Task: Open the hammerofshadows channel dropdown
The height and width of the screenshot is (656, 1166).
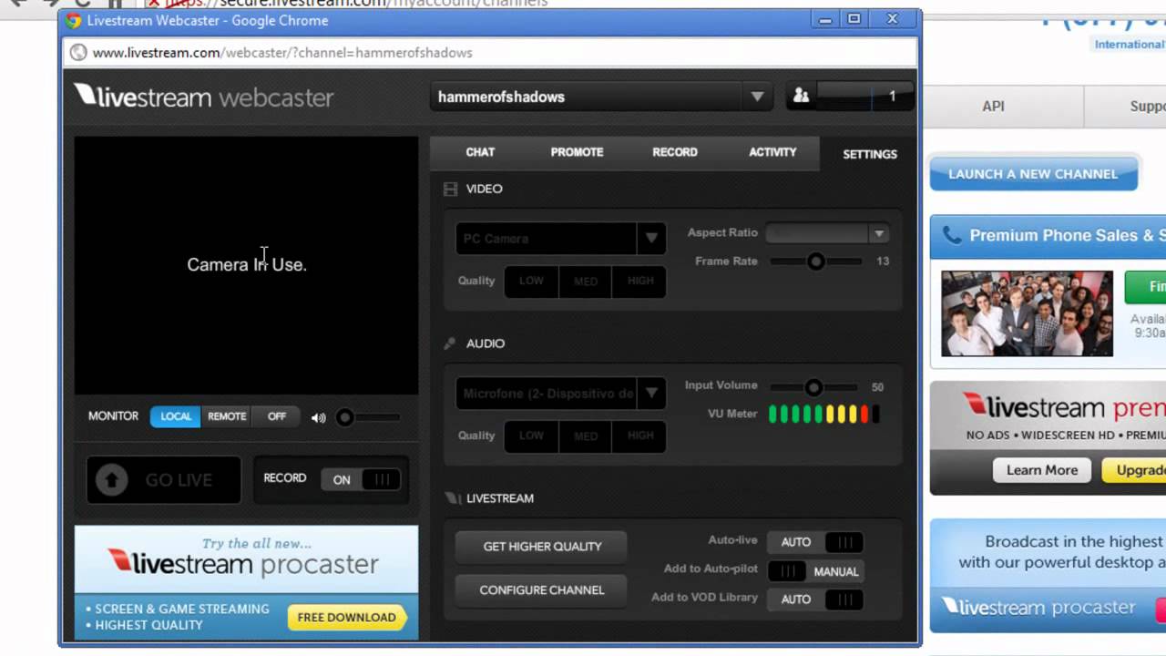Action: (x=602, y=97)
